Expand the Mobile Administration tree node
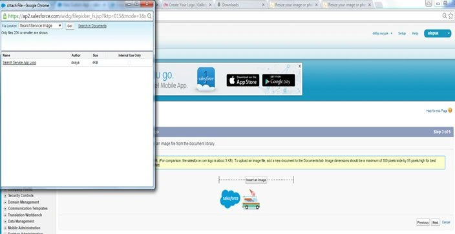This screenshot has height=234, width=455. point(5,228)
